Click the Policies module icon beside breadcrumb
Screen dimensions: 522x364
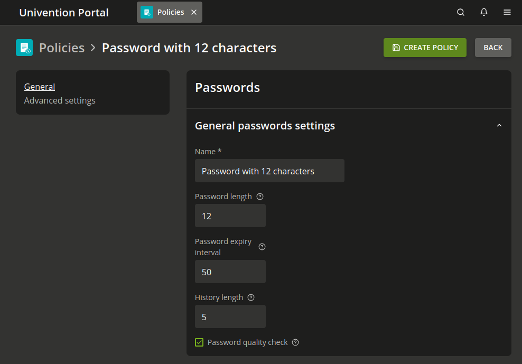point(24,48)
